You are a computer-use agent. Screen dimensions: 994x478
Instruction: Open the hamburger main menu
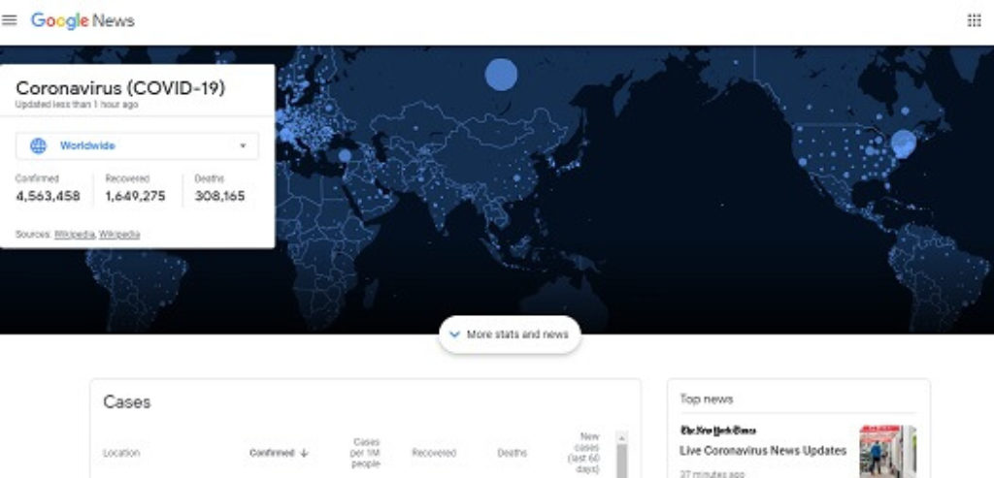pos(10,20)
